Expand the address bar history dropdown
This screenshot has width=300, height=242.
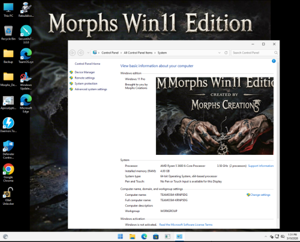[219, 53]
